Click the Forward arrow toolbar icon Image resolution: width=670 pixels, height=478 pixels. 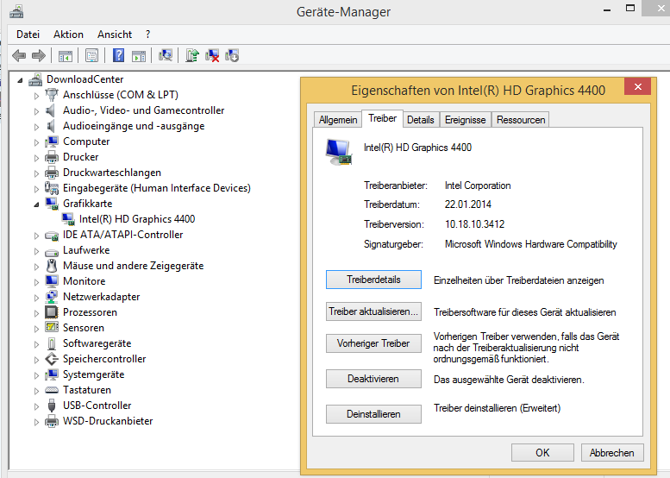[39, 55]
